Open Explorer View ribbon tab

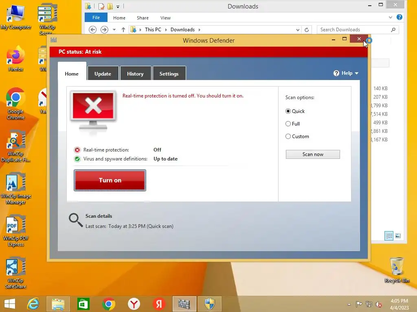pos(165,18)
